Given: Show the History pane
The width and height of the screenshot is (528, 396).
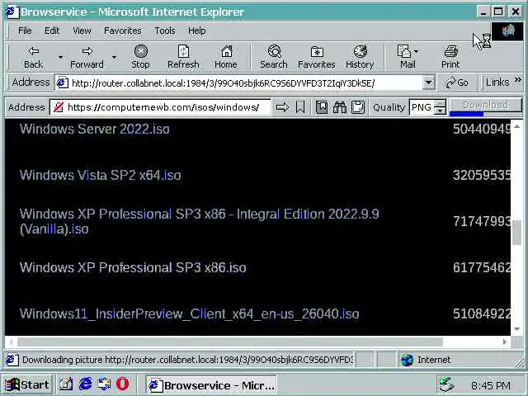Looking at the screenshot, I should 360,57.
